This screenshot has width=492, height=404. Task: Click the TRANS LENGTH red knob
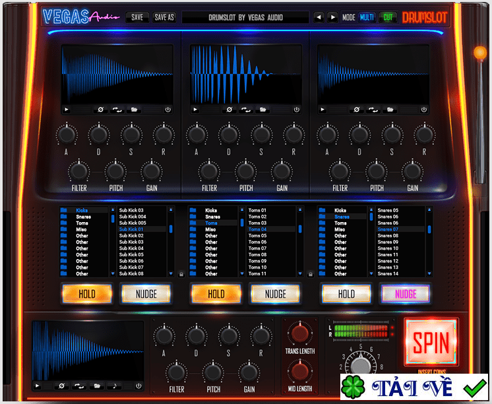point(299,333)
